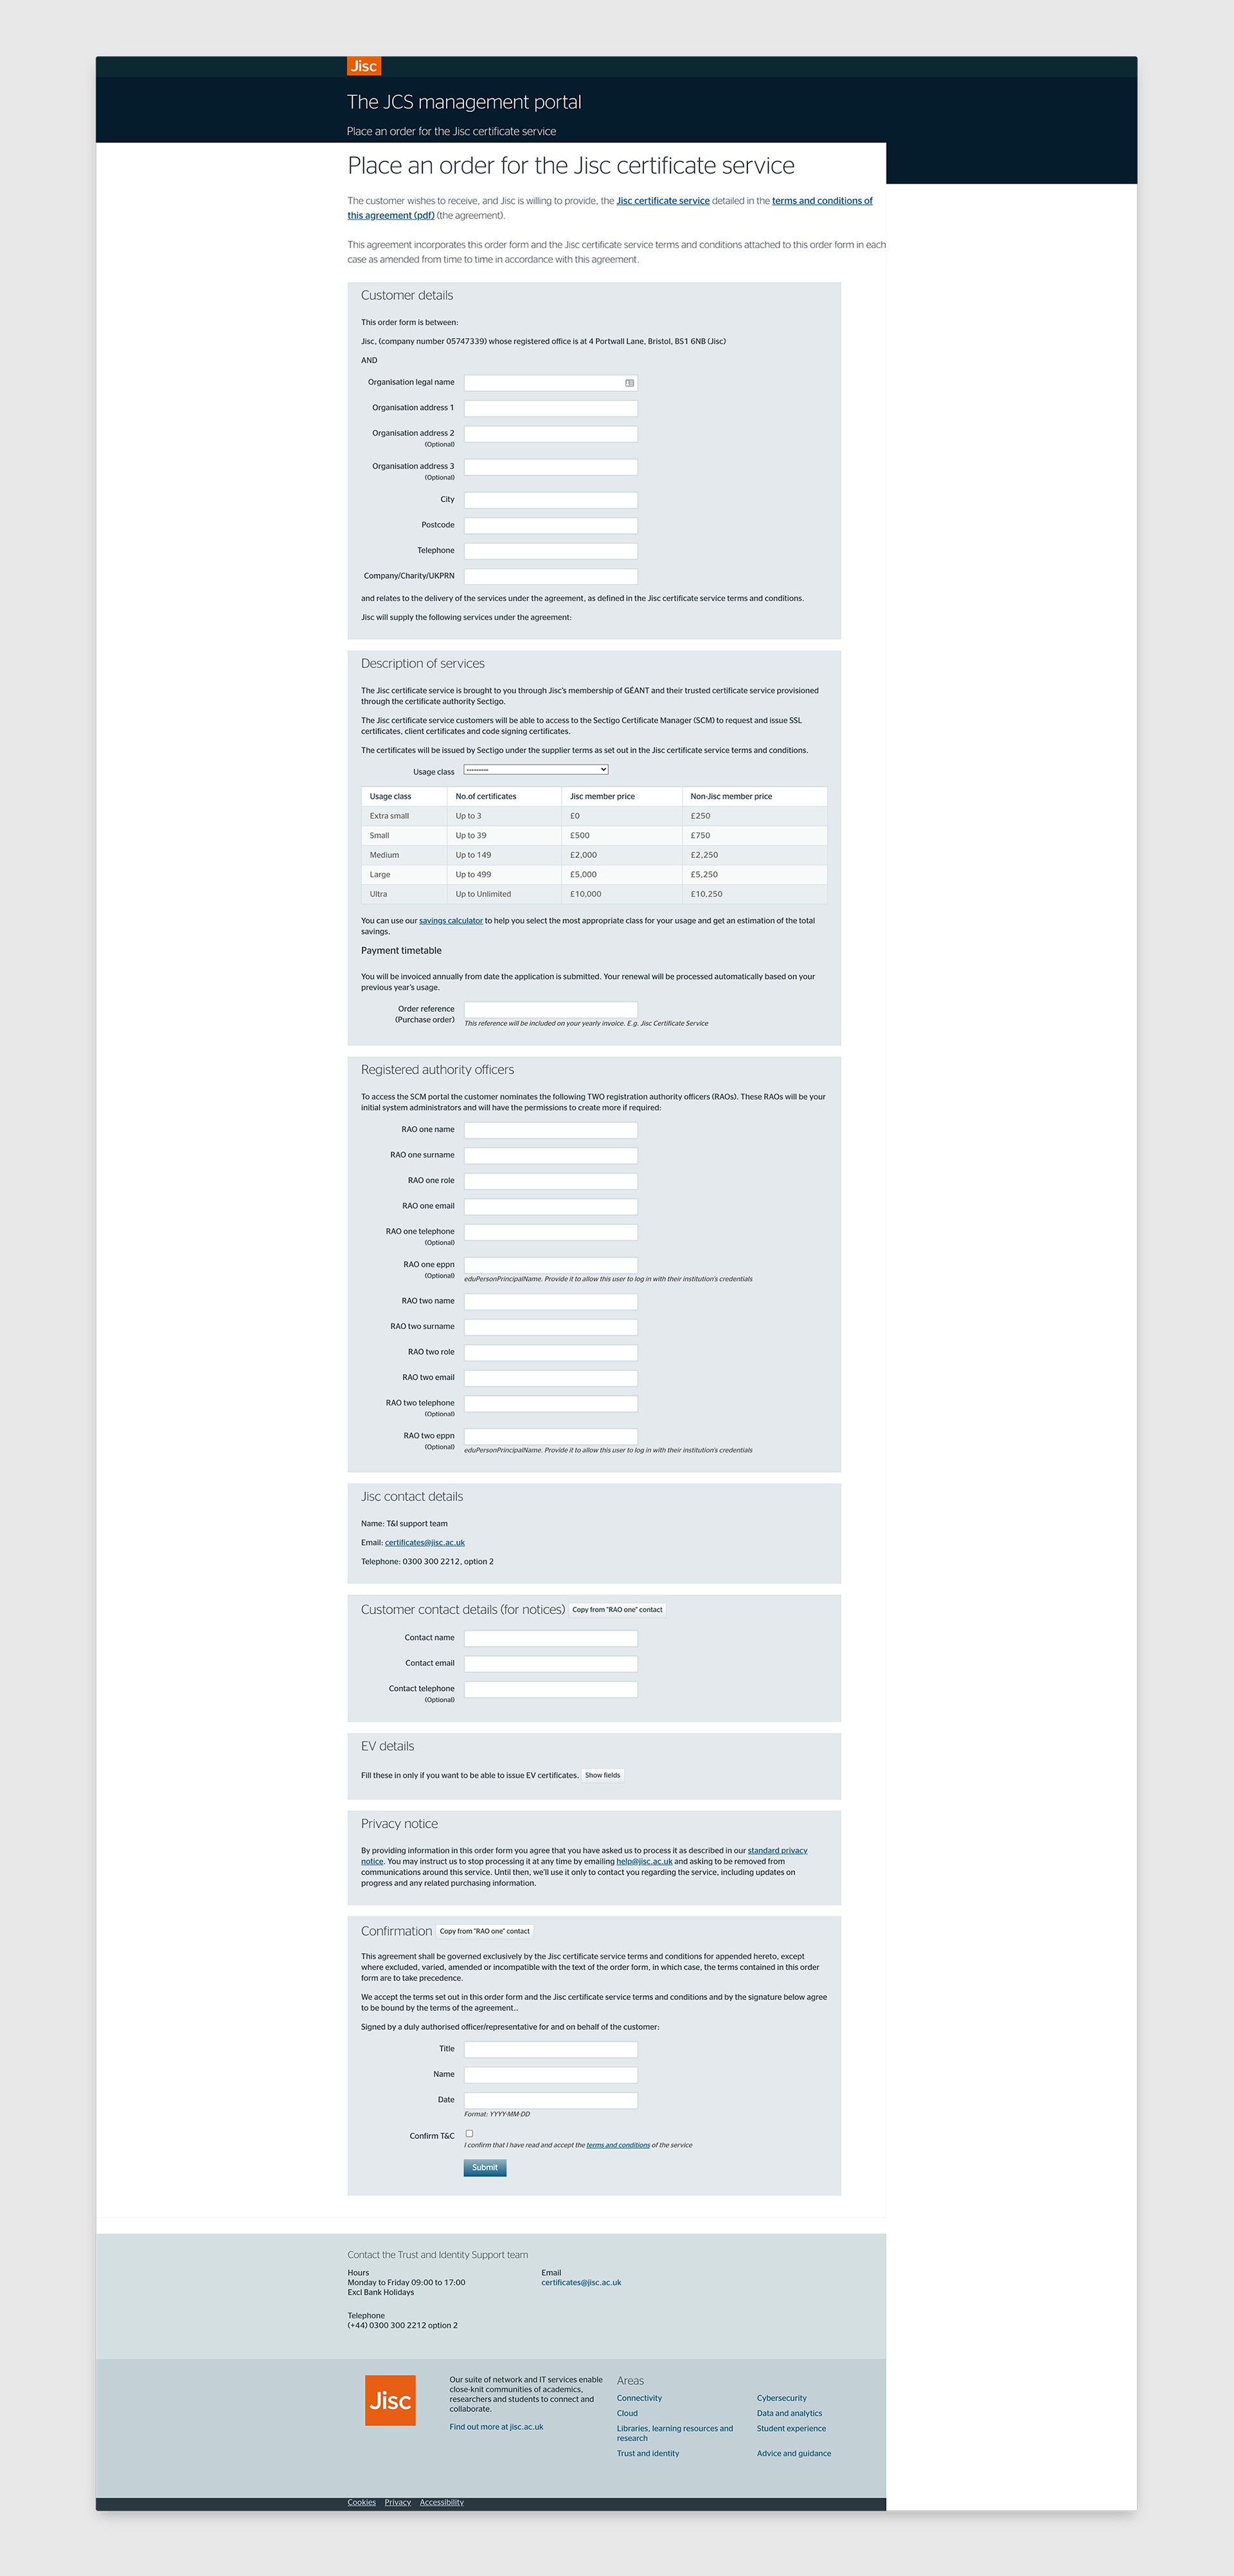The height and width of the screenshot is (2576, 1234).
Task: Click the RAO two surname field
Action: coord(551,1327)
